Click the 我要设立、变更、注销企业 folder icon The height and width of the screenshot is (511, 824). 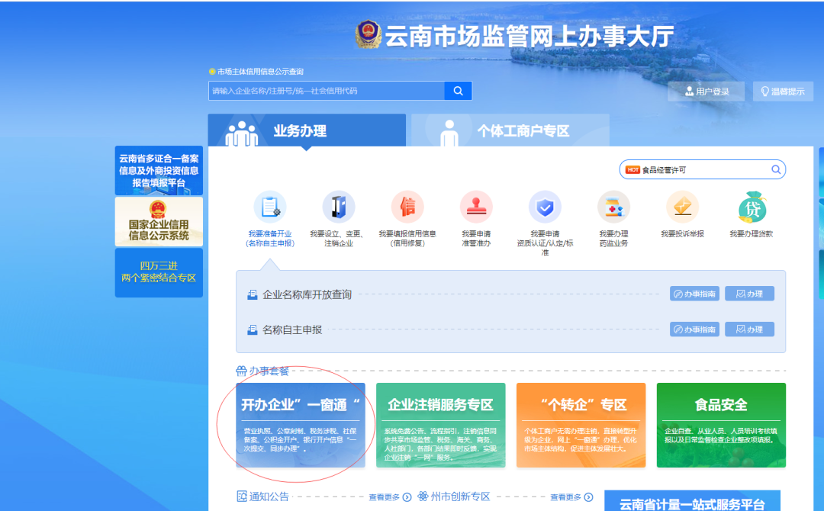click(x=339, y=207)
